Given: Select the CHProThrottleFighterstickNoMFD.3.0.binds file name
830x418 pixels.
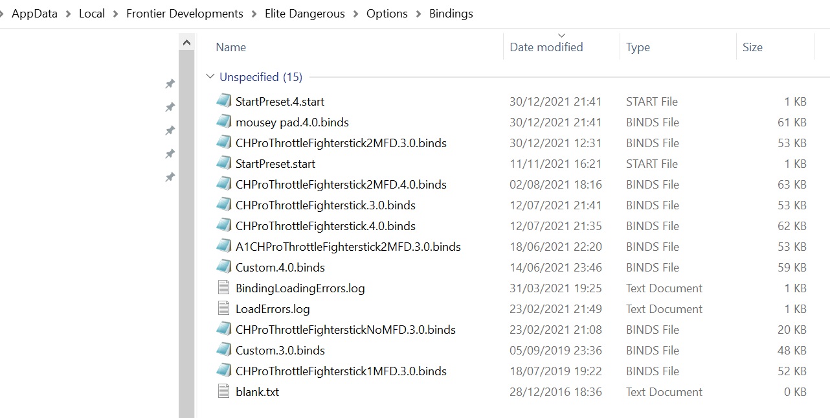Looking at the screenshot, I should [346, 329].
